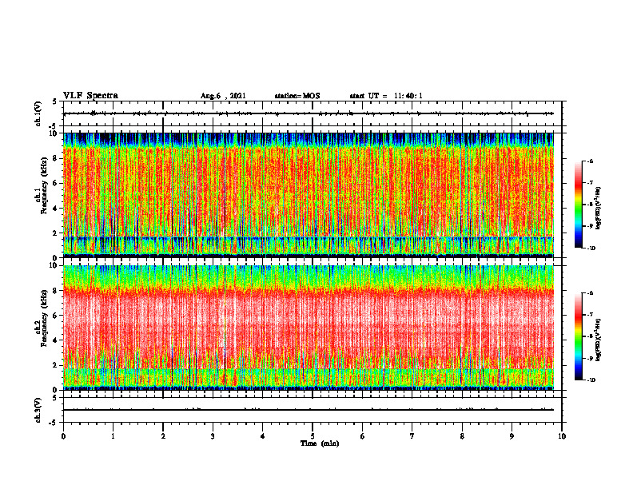Screen dimensions: 633x489
Task: Click the time axis tick label "5"
Action: click(x=313, y=436)
